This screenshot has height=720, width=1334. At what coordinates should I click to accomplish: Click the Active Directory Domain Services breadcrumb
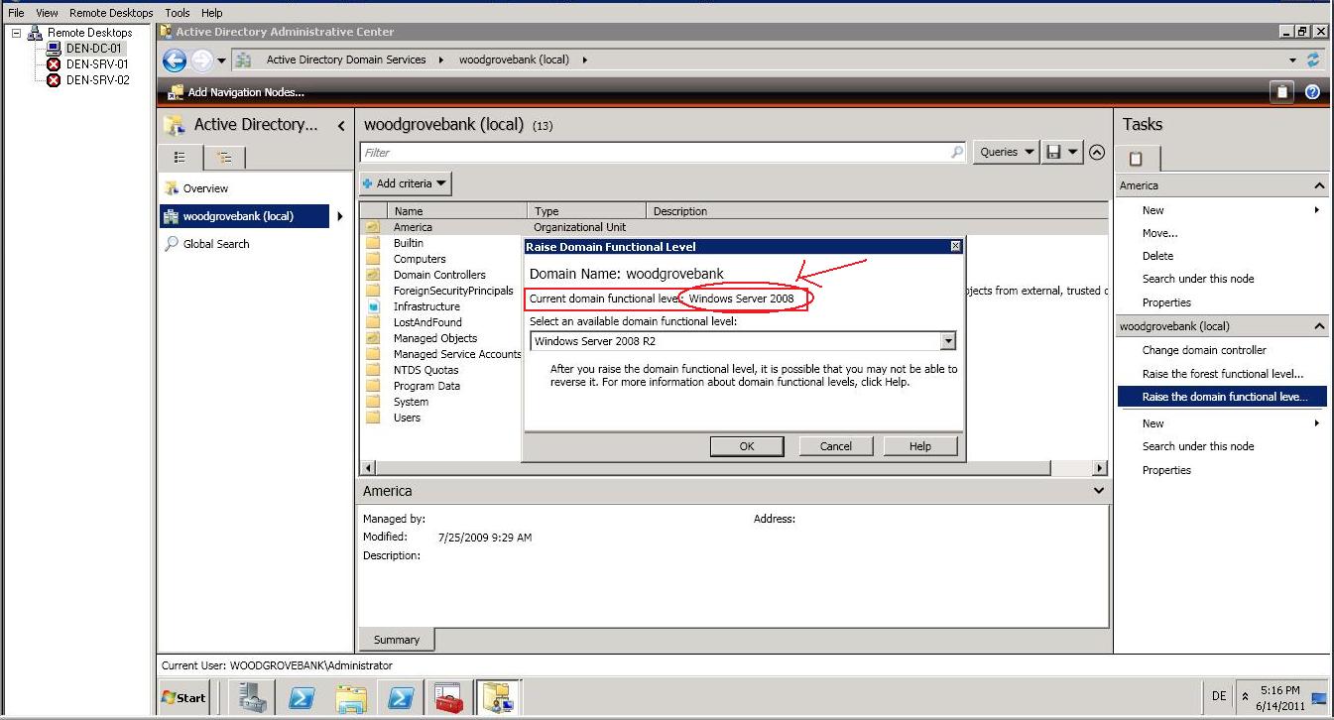(346, 60)
